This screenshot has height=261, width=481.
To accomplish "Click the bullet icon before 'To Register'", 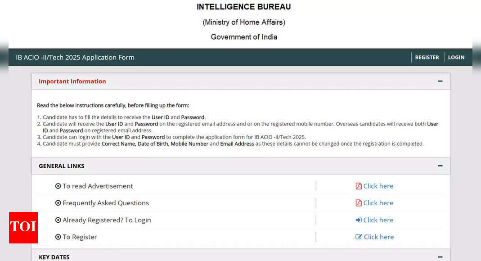I will 58,237.
